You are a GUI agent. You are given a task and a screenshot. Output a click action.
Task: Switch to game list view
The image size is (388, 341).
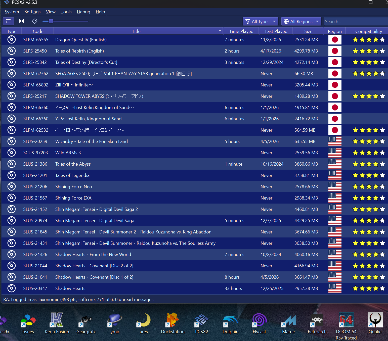tap(8, 21)
